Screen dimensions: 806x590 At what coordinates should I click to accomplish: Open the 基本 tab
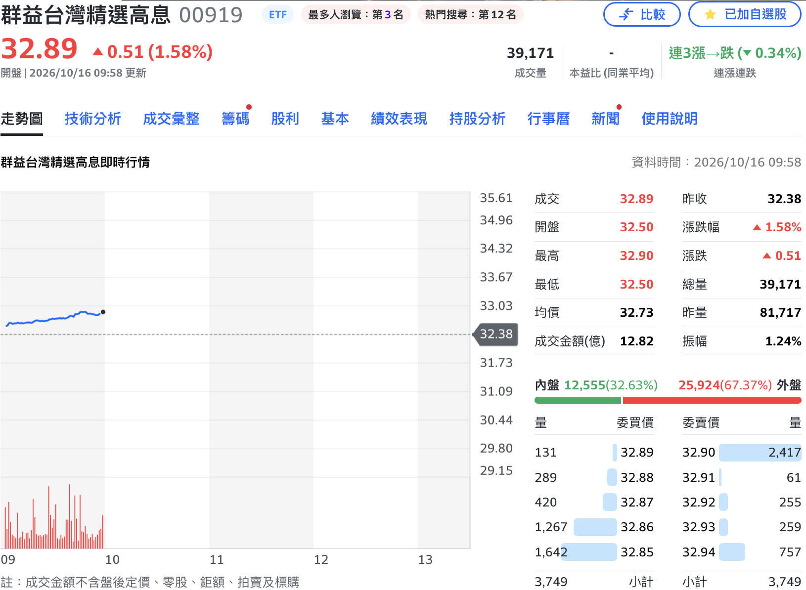(x=335, y=119)
